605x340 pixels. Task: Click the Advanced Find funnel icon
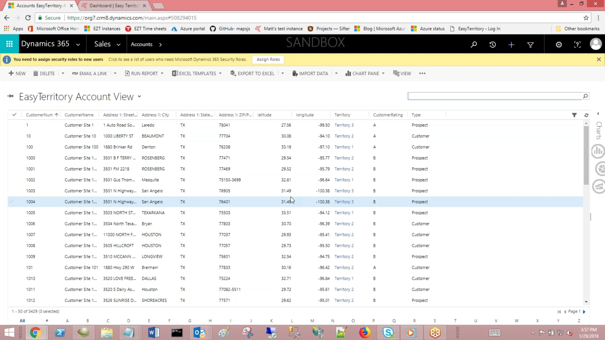coord(530,45)
